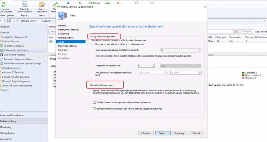Open Software Updates folder in the tree
The image size is (267, 142).
click(10, 41)
